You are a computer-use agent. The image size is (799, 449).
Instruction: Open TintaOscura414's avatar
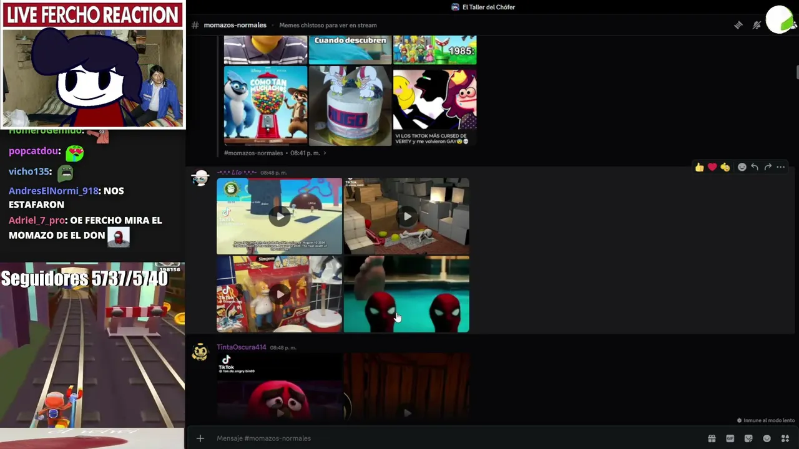[200, 352]
